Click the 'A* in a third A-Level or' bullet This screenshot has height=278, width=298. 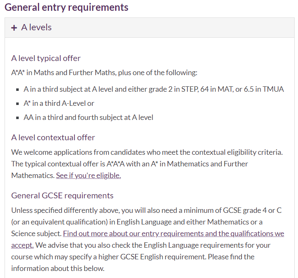coord(59,103)
